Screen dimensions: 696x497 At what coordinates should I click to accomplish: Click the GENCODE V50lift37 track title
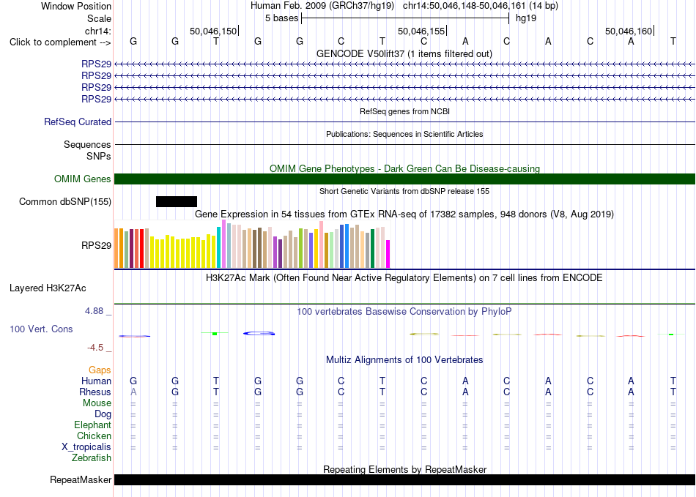tap(404, 54)
